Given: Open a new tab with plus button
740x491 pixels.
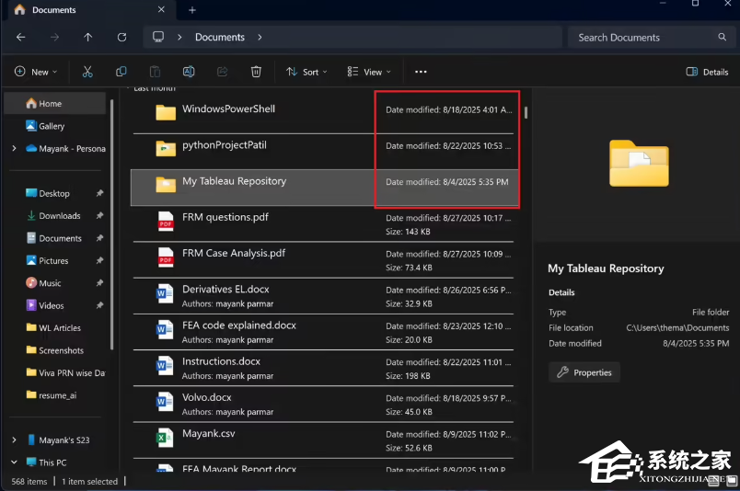Looking at the screenshot, I should pos(192,10).
